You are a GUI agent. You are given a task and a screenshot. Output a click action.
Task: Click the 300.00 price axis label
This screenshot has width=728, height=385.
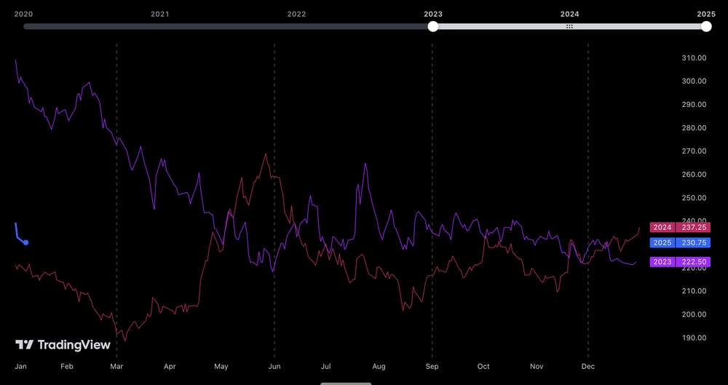click(693, 82)
